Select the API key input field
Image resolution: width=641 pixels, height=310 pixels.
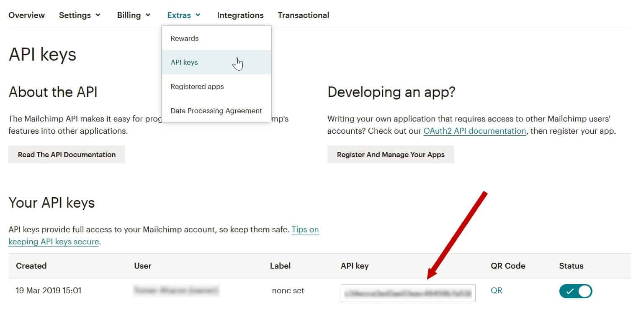tap(408, 293)
